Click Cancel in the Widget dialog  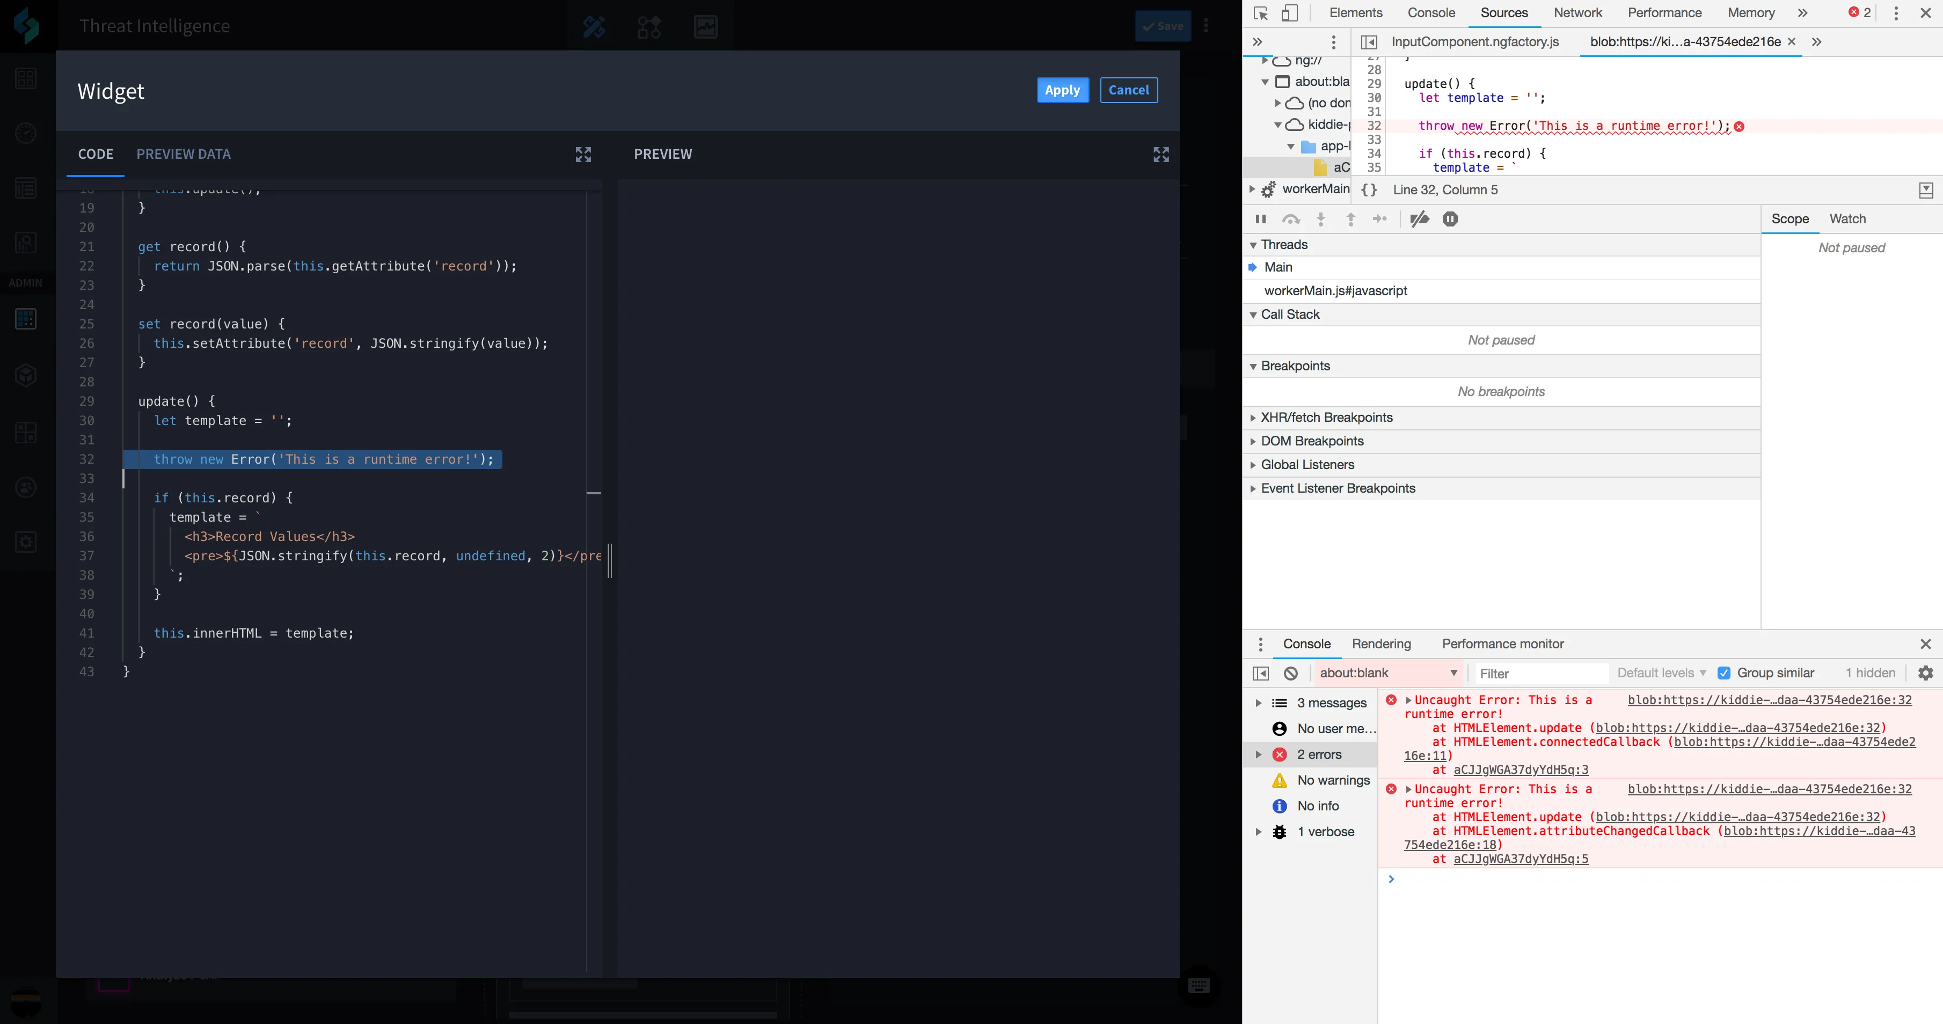1128,91
